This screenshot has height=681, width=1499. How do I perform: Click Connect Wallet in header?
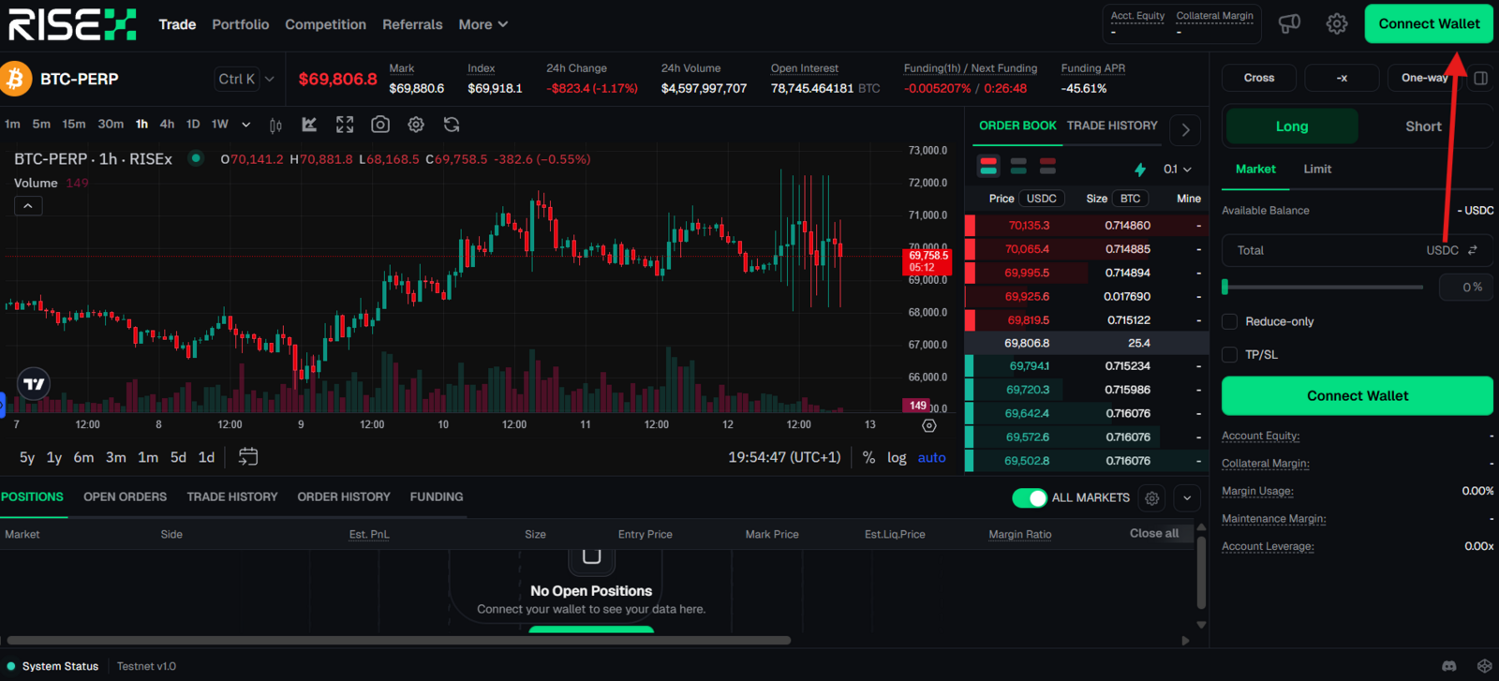pyautogui.click(x=1429, y=23)
